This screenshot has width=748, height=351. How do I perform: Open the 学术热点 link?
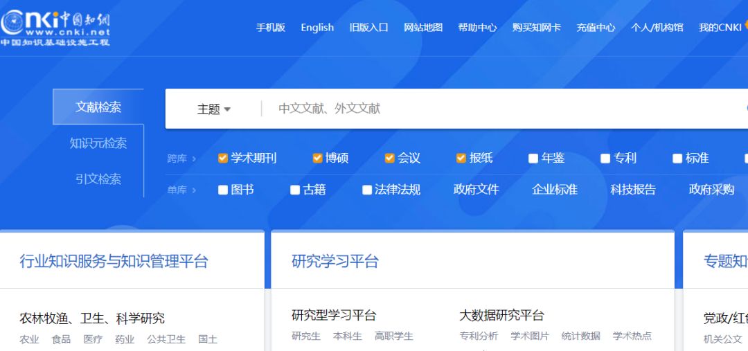pos(632,336)
